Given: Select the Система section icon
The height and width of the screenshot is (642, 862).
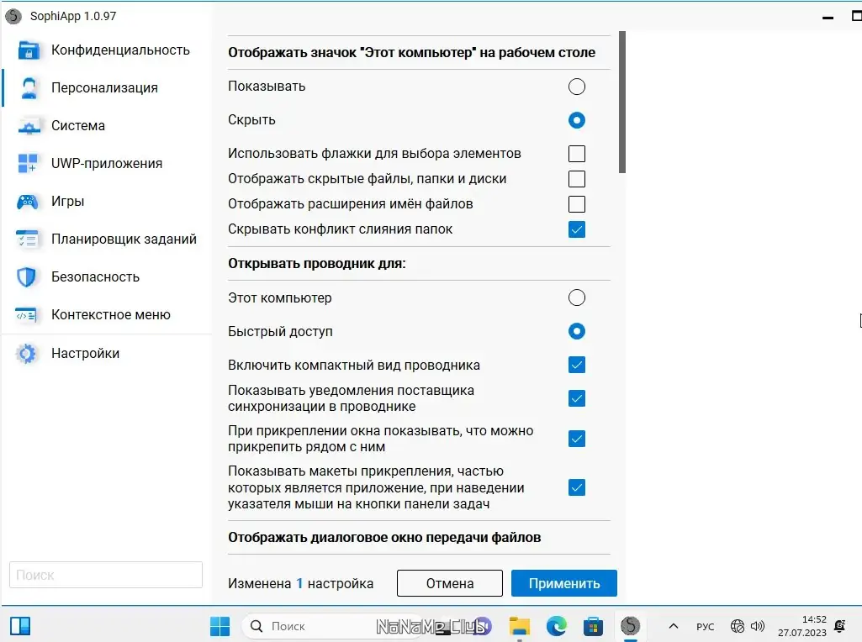Looking at the screenshot, I should tap(28, 125).
